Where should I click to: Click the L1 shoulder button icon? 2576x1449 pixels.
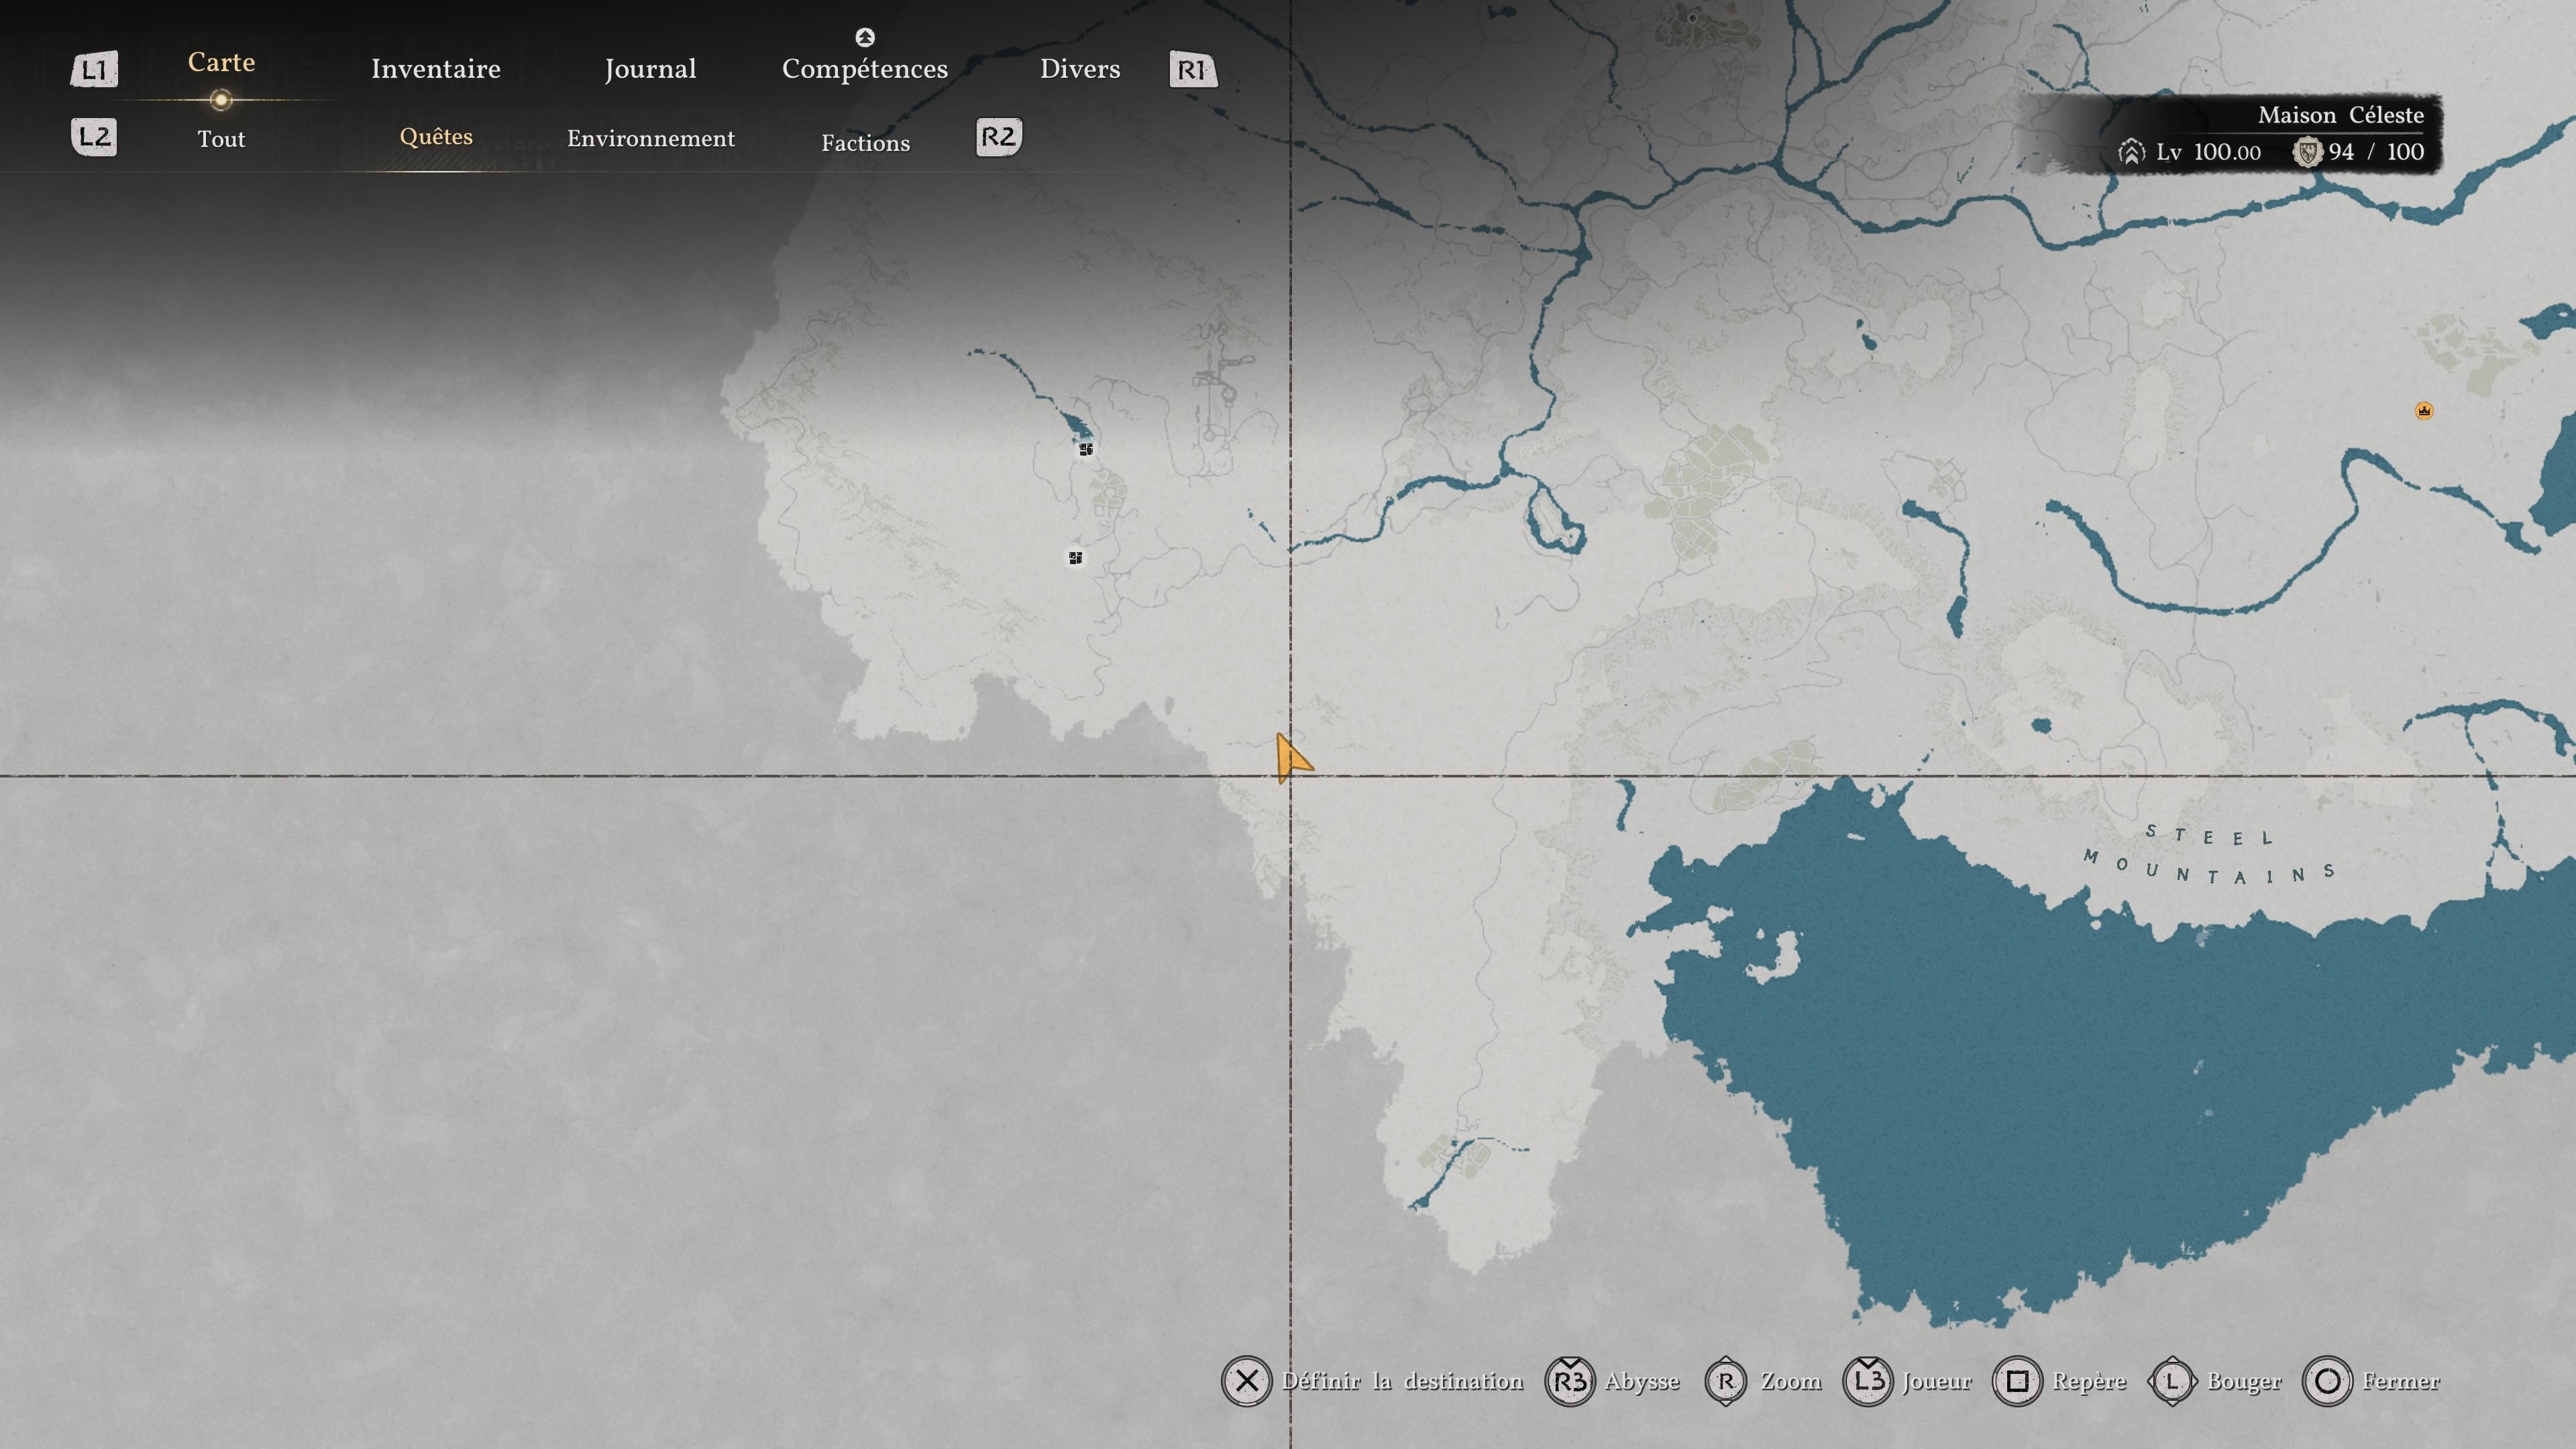tap(94, 69)
